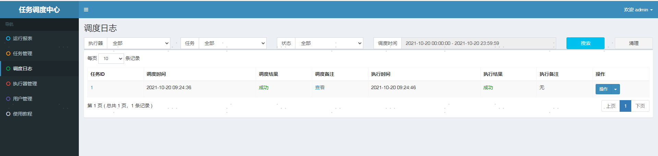Image resolution: width=658 pixels, height=156 pixels.
Task: Click the schedule time 2021-10-20 09:24:36
Action: click(x=169, y=87)
